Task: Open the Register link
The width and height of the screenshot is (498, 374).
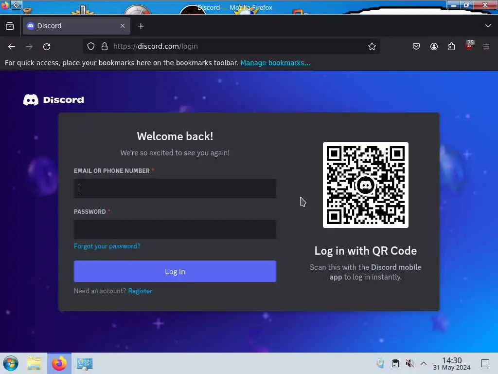Action: pos(140,291)
